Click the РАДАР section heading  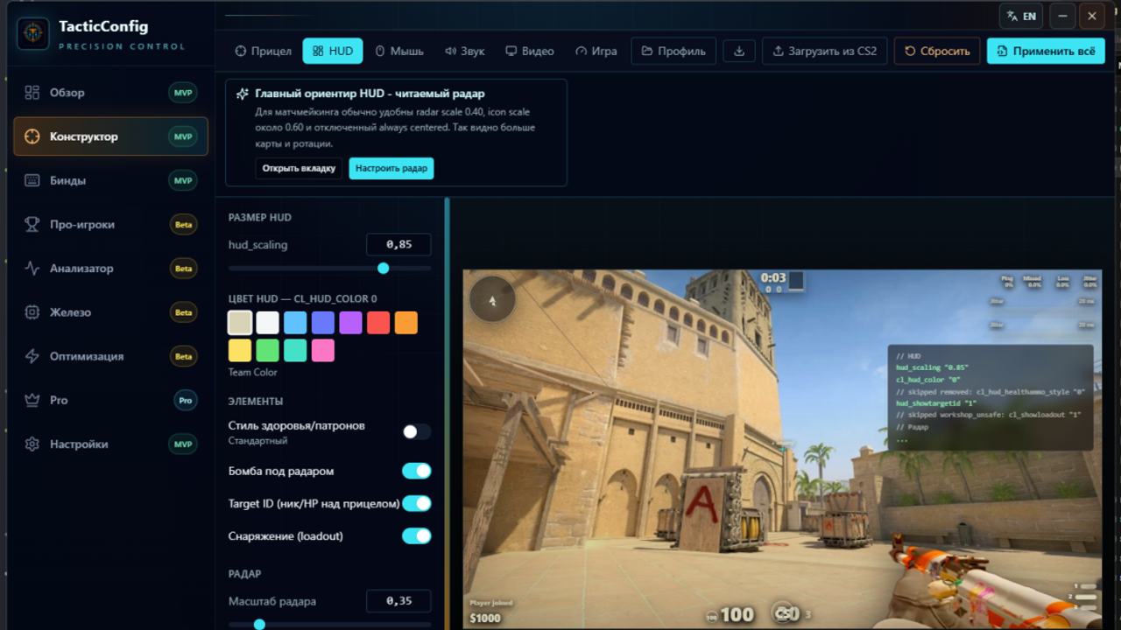point(245,574)
